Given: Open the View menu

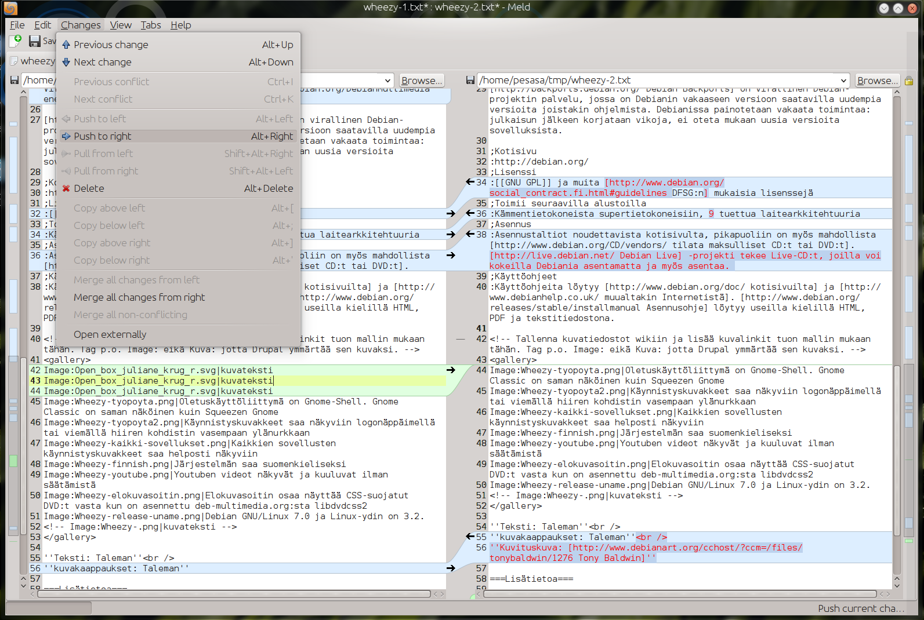Looking at the screenshot, I should [121, 25].
